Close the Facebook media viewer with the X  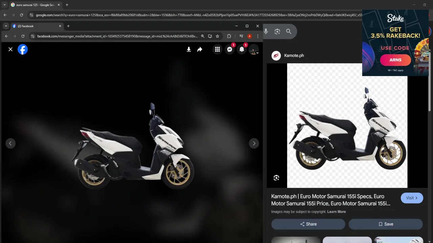pyautogui.click(x=10, y=49)
